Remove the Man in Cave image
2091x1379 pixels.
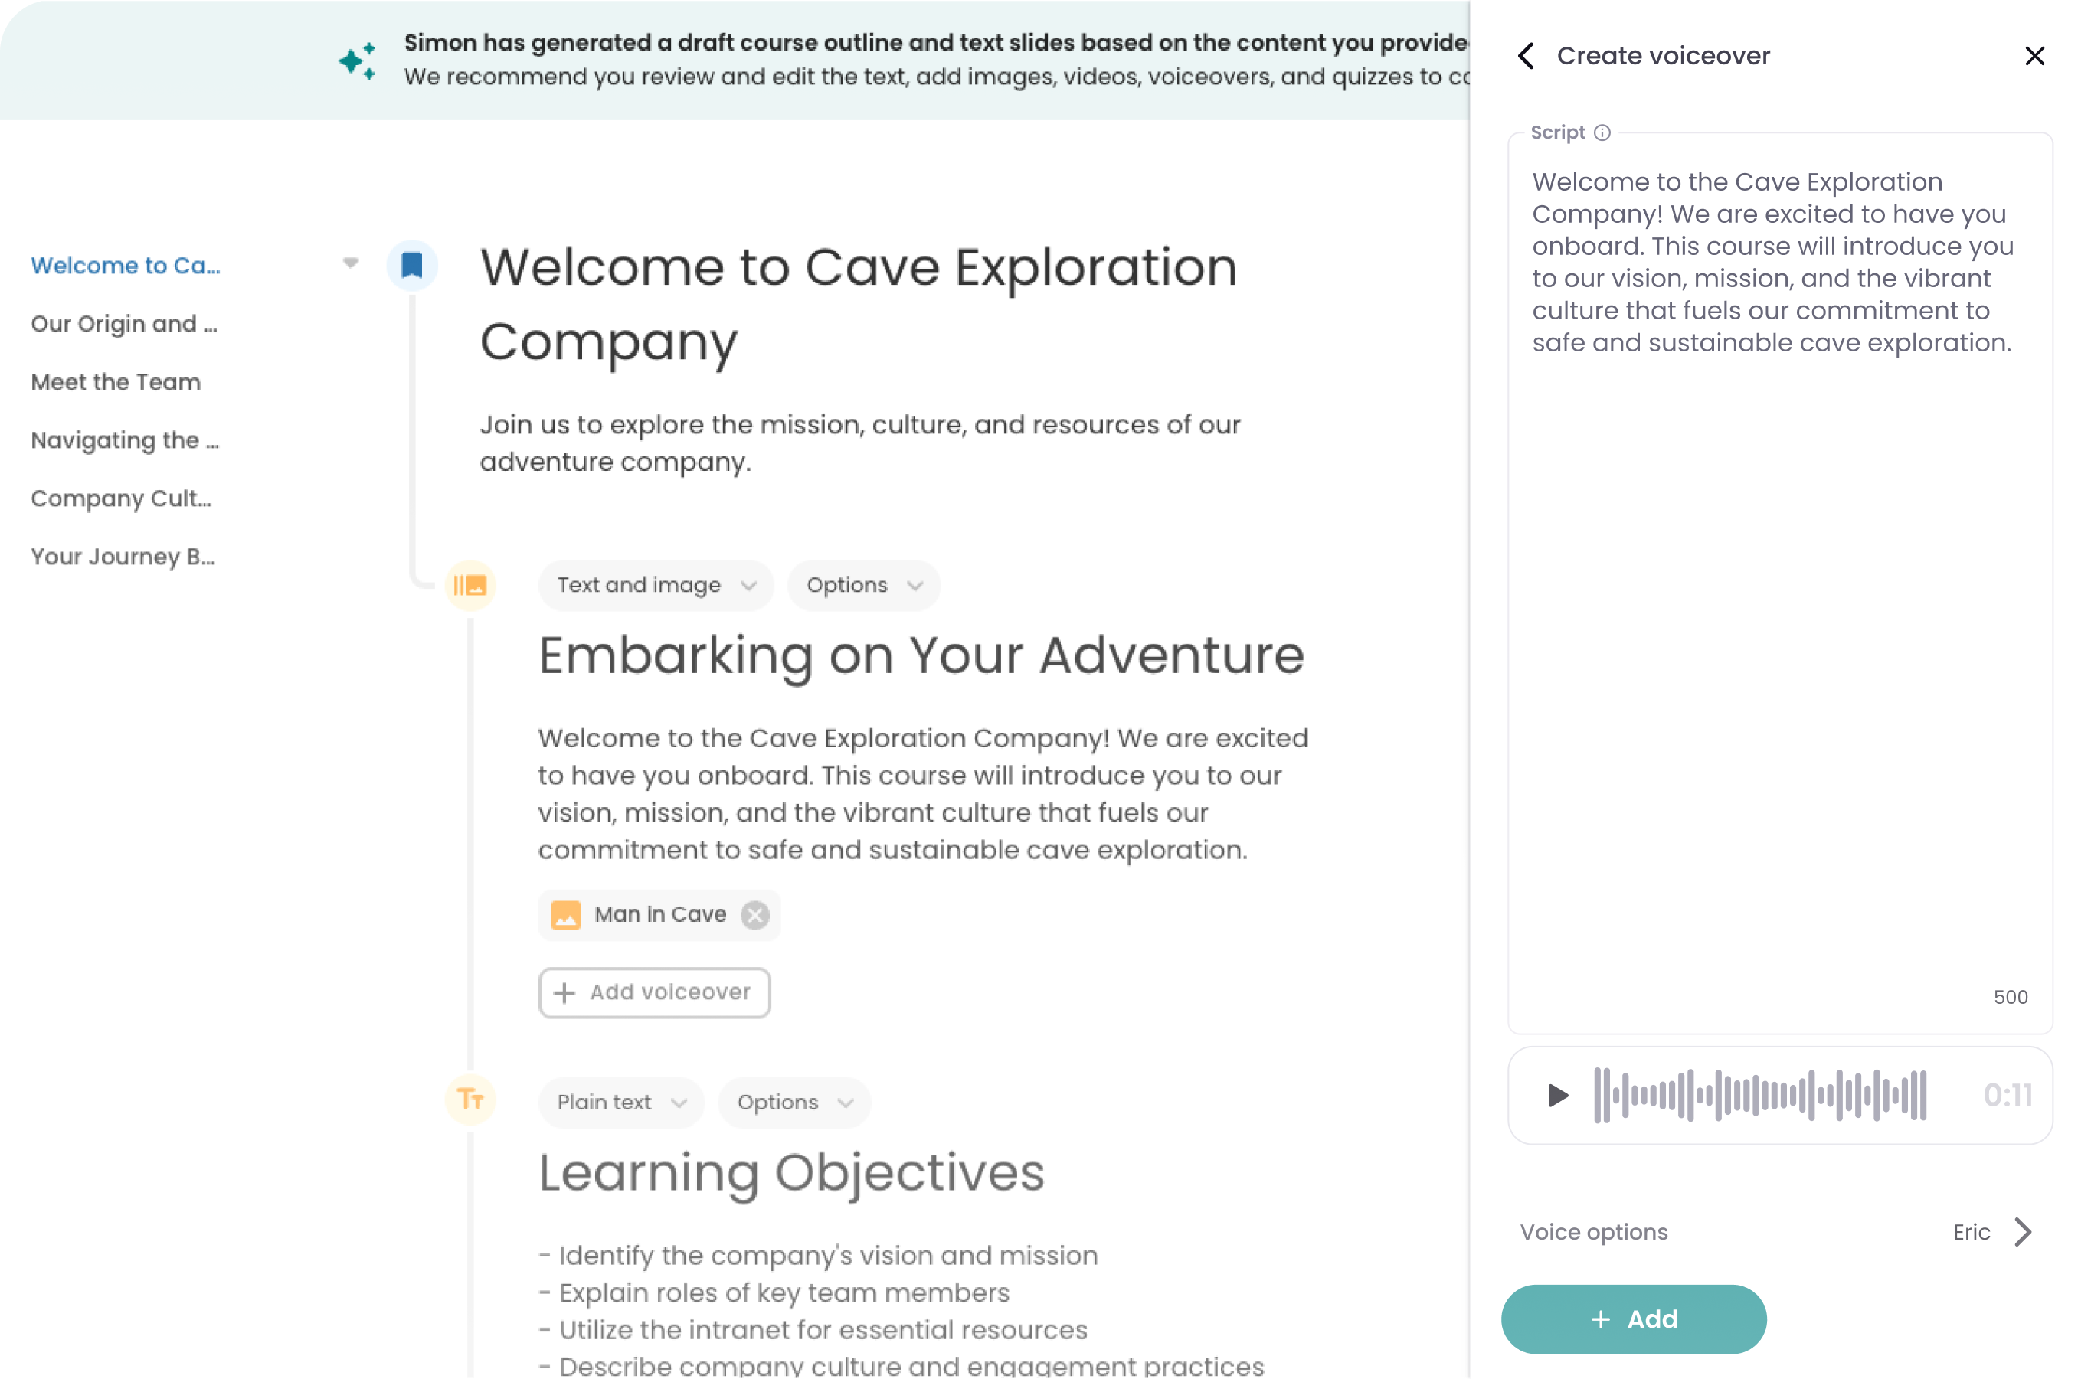pyautogui.click(x=754, y=915)
